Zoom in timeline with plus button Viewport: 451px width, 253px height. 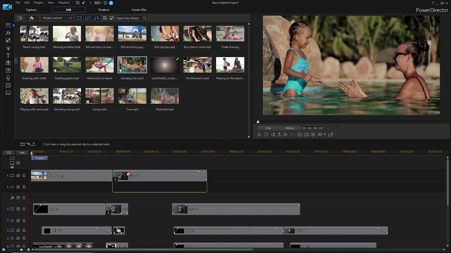click(28, 250)
